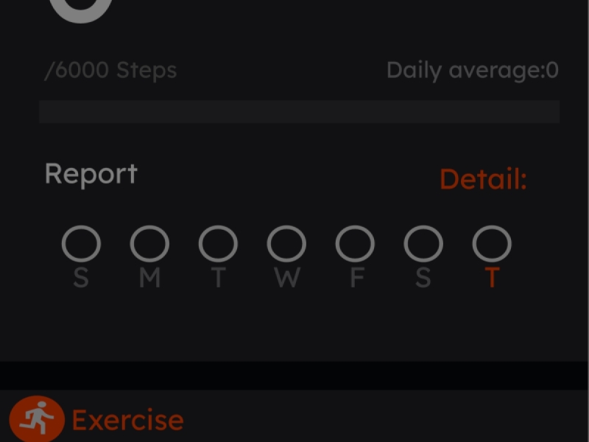This screenshot has width=589, height=442.
Task: Select the circle above F
Action: tap(355, 243)
